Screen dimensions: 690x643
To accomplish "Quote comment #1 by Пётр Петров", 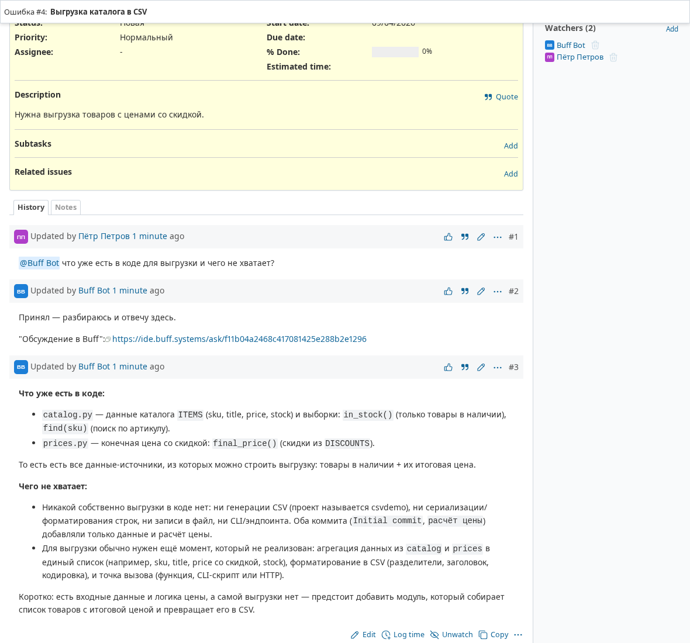I will 465,237.
